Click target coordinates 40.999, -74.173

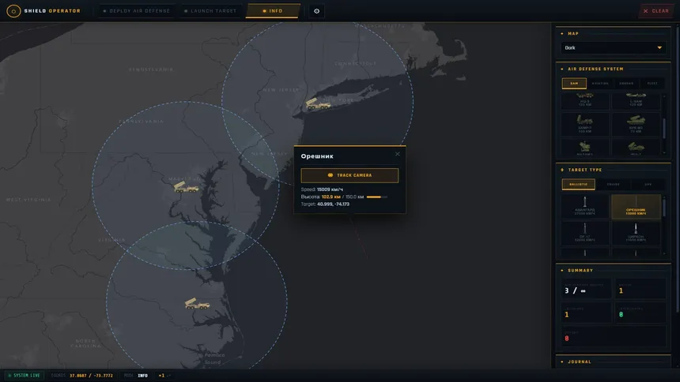point(333,204)
